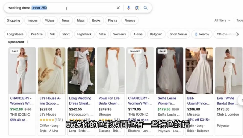Click the $249.95 price text
243x138 pixels.
pyautogui.click(x=105, y=109)
